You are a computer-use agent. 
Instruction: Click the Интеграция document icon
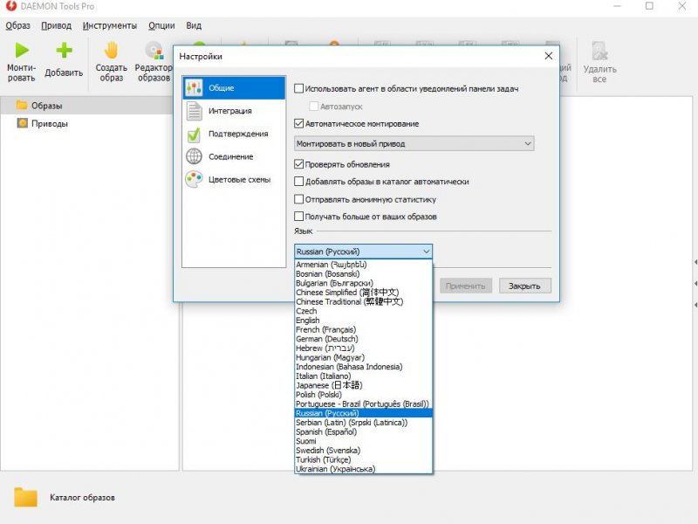[194, 111]
